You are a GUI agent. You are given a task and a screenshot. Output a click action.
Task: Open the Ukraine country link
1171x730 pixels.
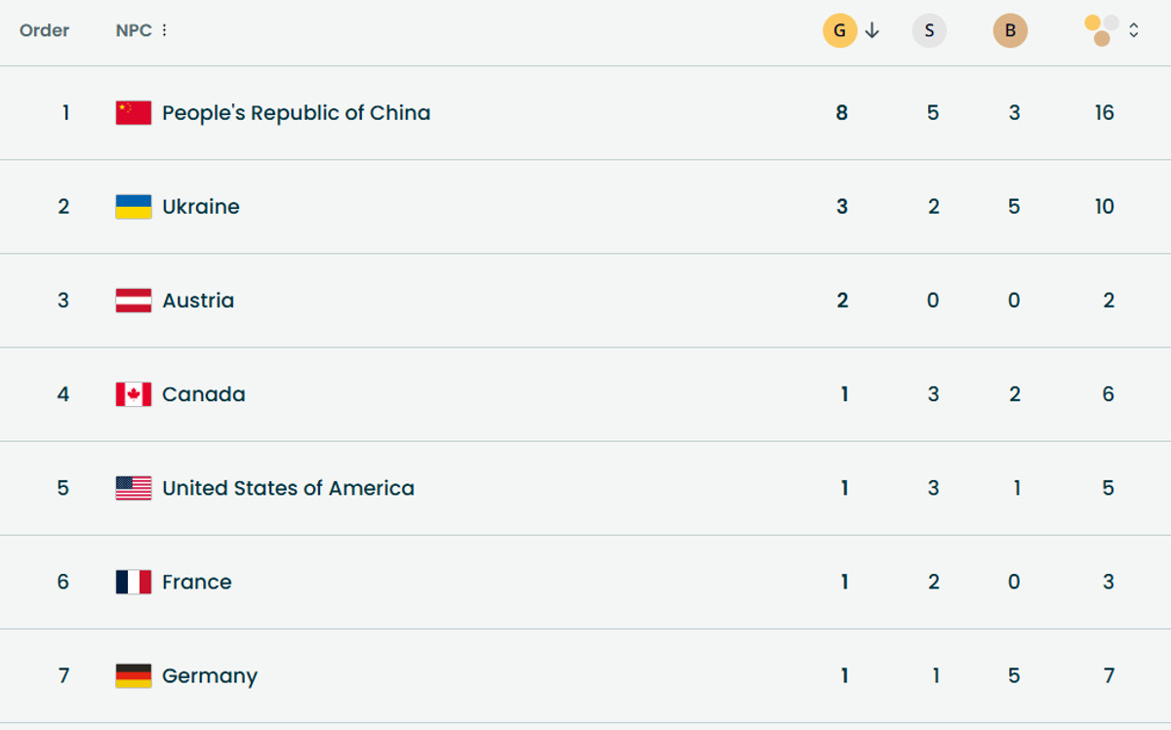[201, 207]
